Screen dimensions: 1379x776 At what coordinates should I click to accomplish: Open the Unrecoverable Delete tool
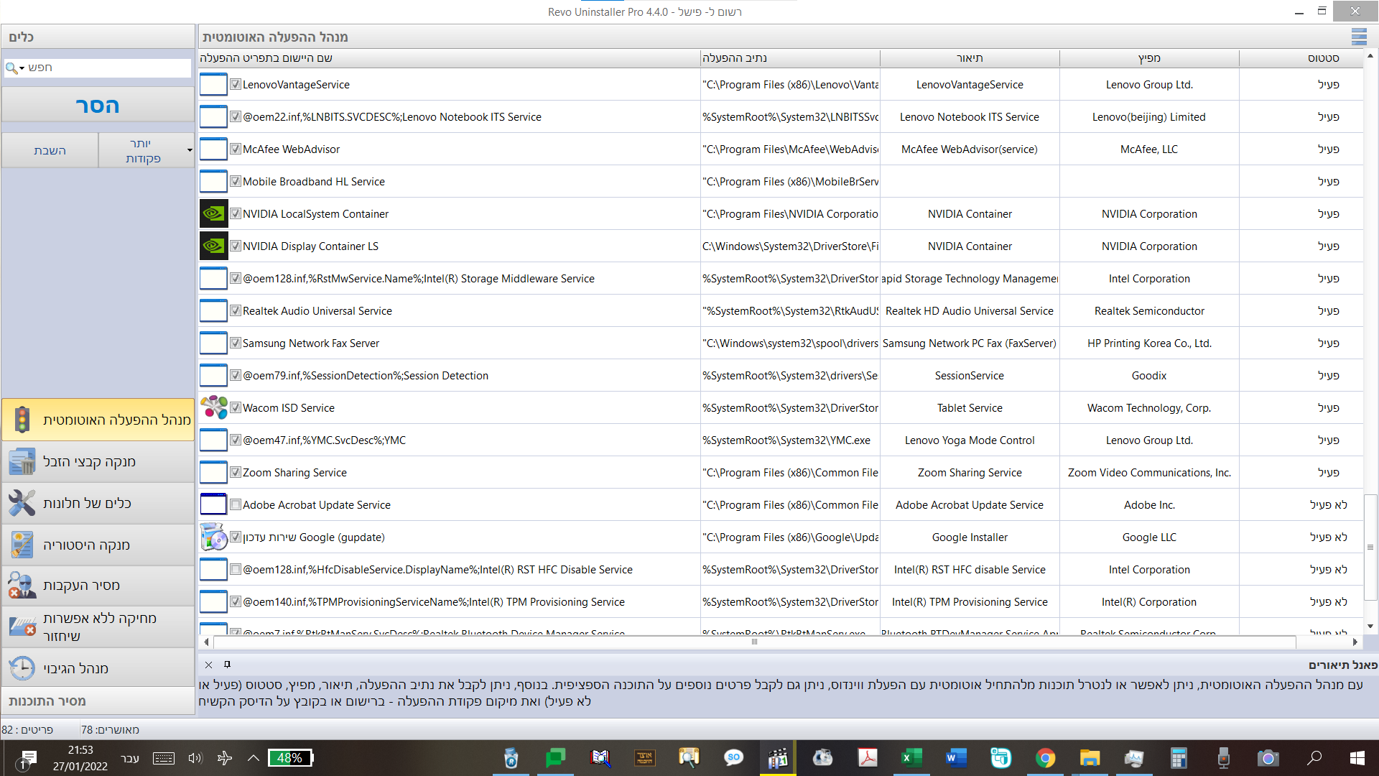(98, 627)
